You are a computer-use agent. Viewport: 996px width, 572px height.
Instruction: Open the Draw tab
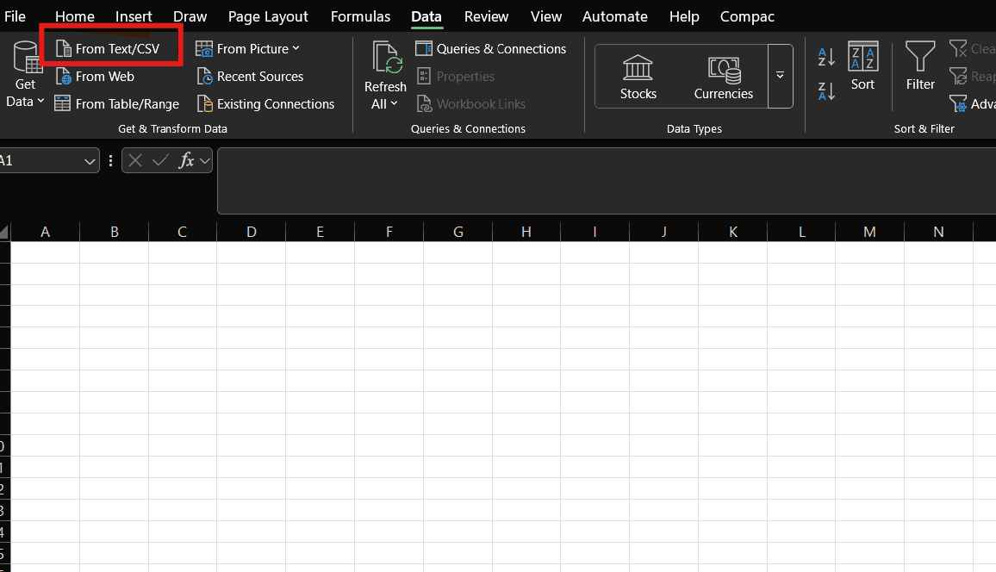tap(190, 16)
